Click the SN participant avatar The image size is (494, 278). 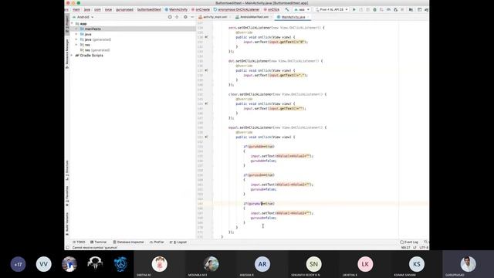pos(313,264)
